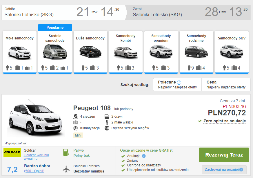Pick the Samochody premium category
This screenshot has height=178, width=253.
click(161, 52)
